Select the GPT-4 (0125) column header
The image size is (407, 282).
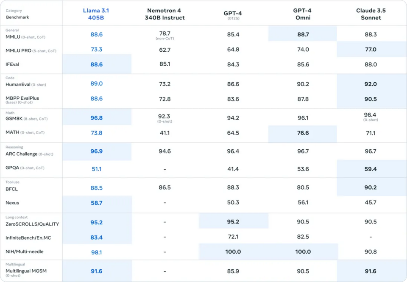tap(233, 15)
